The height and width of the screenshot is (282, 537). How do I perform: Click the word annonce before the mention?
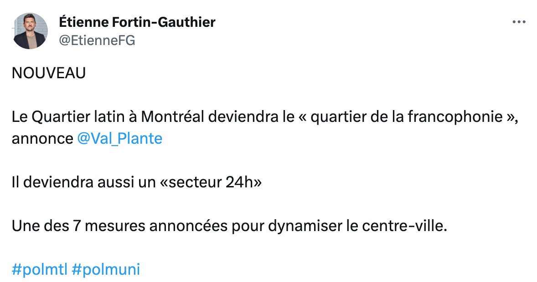[42, 139]
